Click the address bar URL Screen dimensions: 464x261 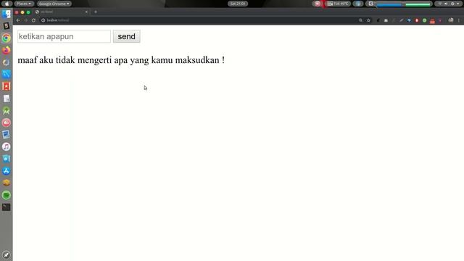click(58, 20)
